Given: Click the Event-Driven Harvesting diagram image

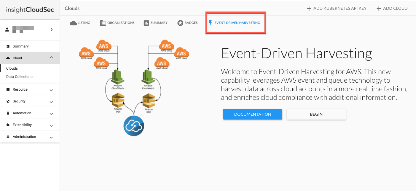Looking at the screenshot, I should [x=134, y=88].
